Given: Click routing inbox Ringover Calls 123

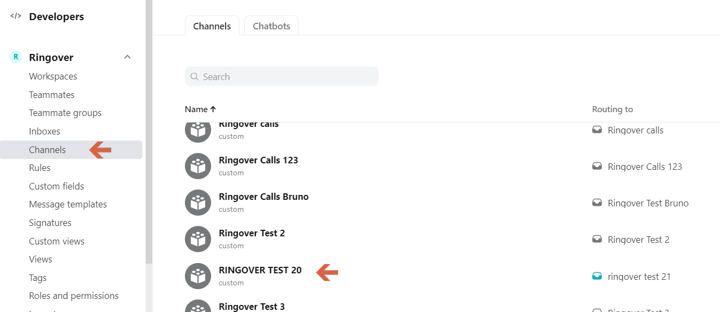Looking at the screenshot, I should pyautogui.click(x=645, y=167).
